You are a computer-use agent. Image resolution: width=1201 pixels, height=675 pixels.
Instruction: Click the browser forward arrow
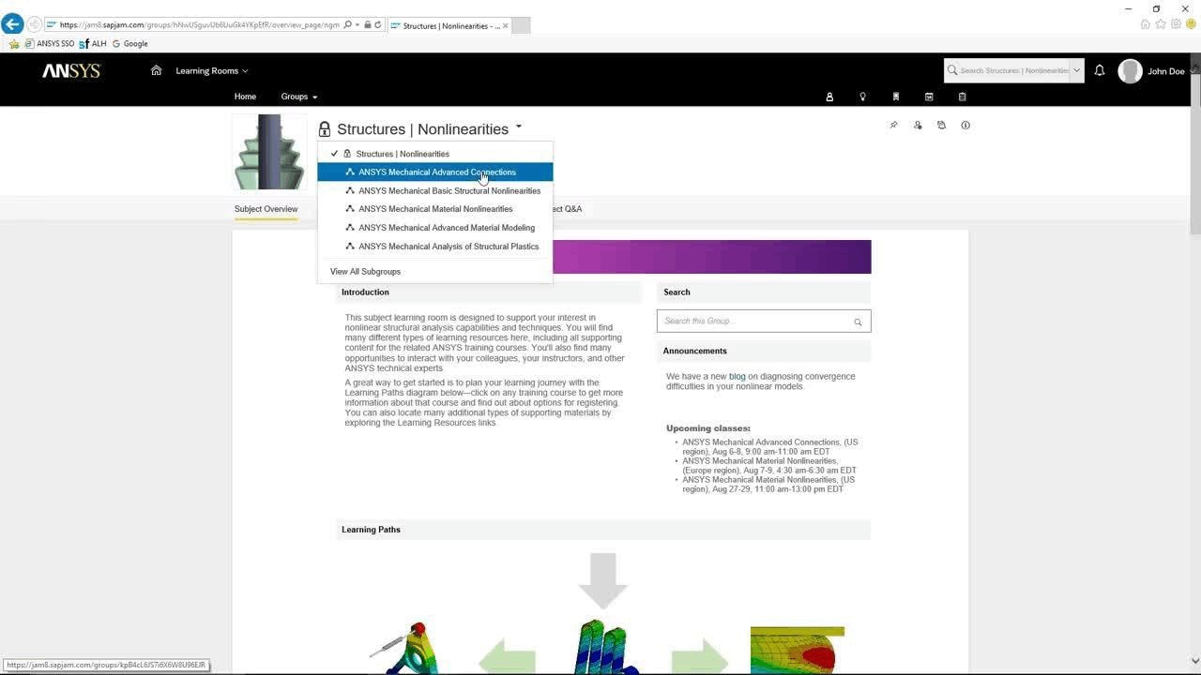(34, 24)
